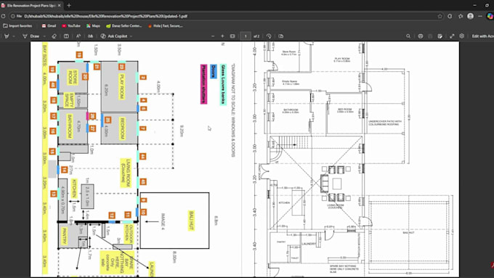This screenshot has height=278, width=494.
Task: Click Edit with Acrobat button
Action: pyautogui.click(x=482, y=36)
